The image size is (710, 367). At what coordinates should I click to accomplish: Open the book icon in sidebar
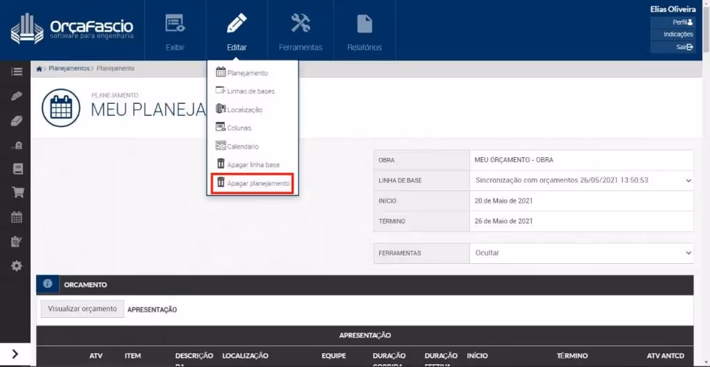[x=17, y=169]
